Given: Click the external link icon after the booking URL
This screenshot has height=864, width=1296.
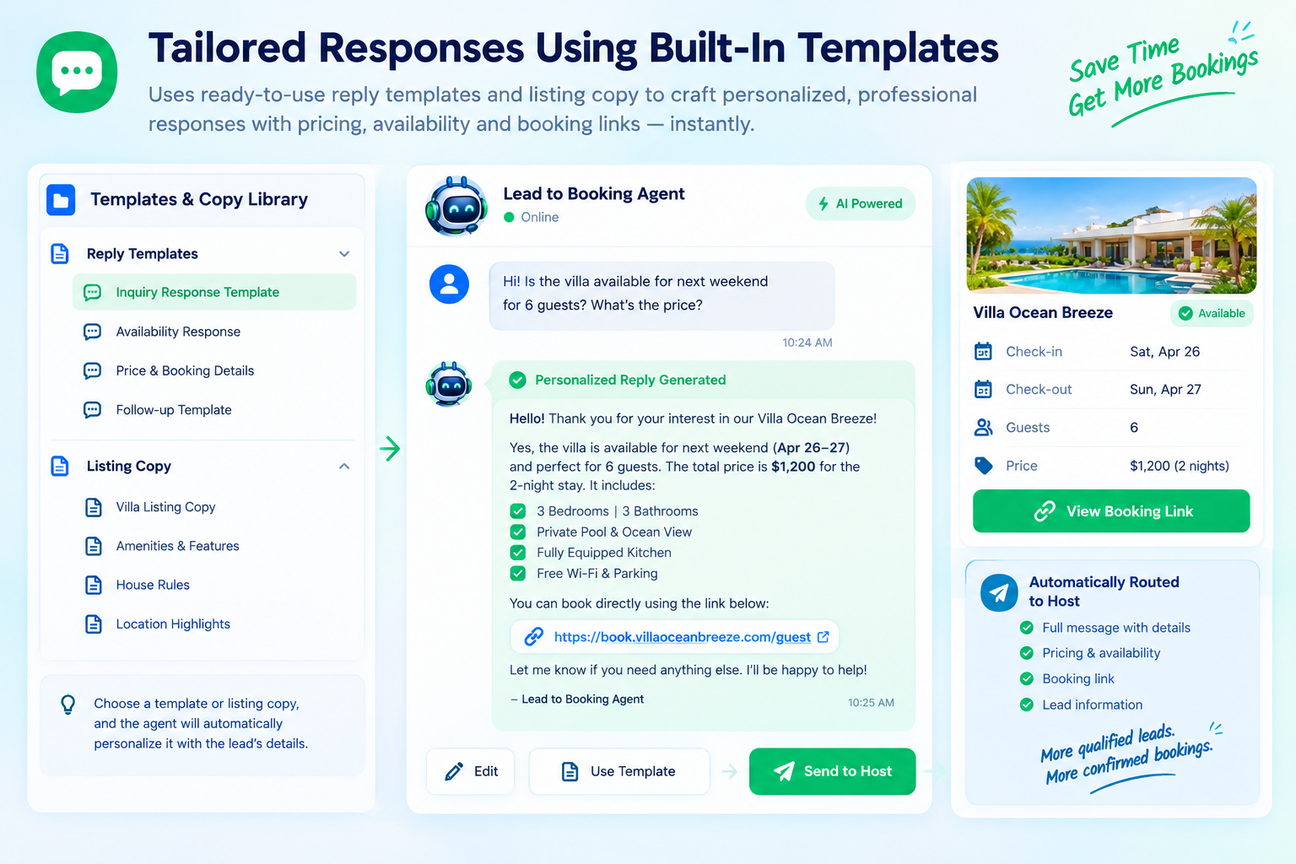Looking at the screenshot, I should (823, 637).
